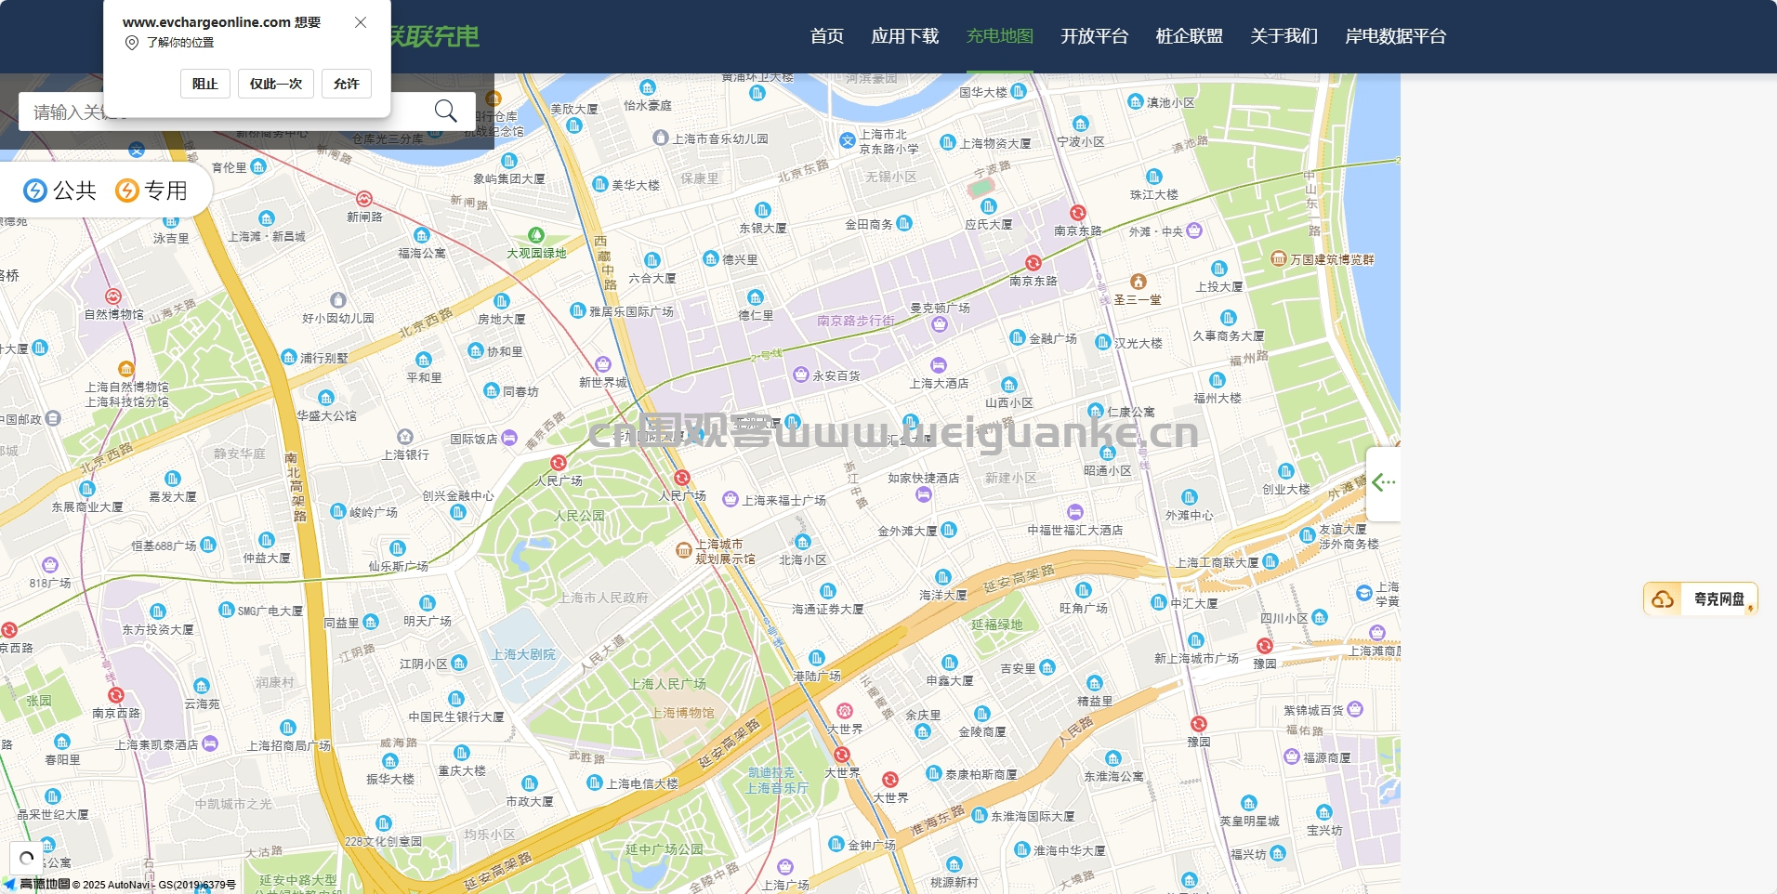Select charger marker at 昭通小区
This screenshot has height=894, width=1777.
1108,453
